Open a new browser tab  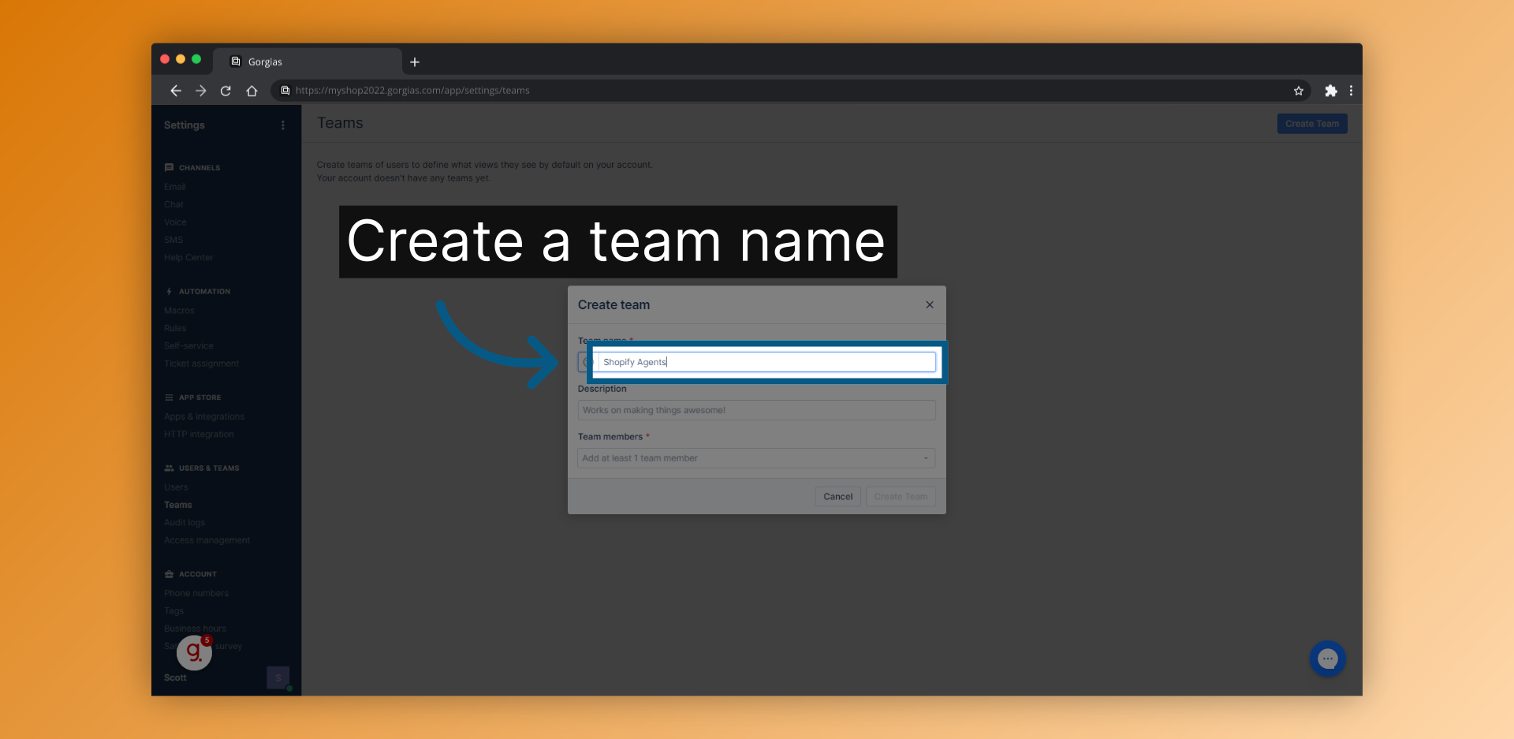coord(415,62)
